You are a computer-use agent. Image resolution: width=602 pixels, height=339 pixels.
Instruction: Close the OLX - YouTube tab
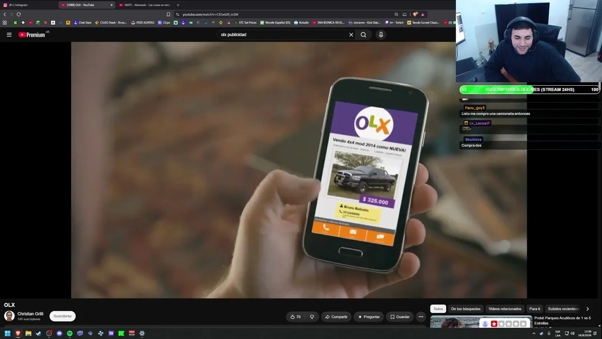(x=111, y=5)
